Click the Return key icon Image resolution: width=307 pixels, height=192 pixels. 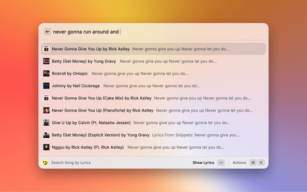221,163
